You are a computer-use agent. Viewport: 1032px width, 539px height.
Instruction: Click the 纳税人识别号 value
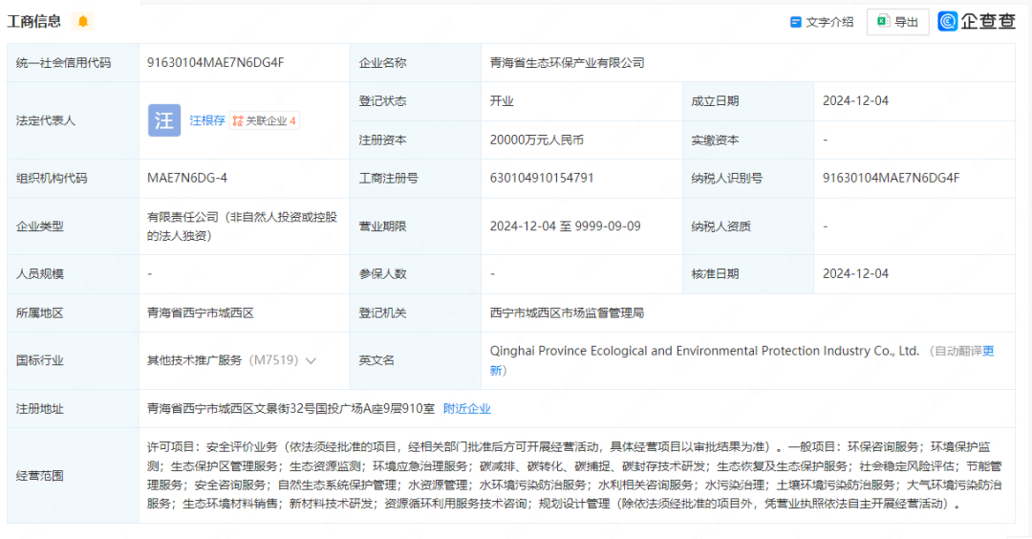[891, 179]
